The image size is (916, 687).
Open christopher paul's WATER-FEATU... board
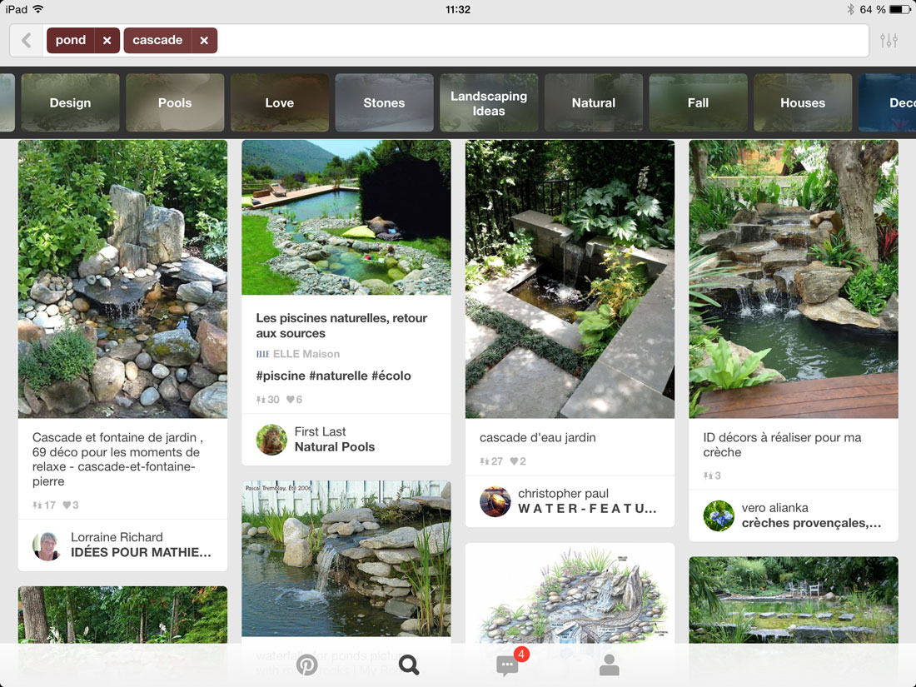[588, 508]
